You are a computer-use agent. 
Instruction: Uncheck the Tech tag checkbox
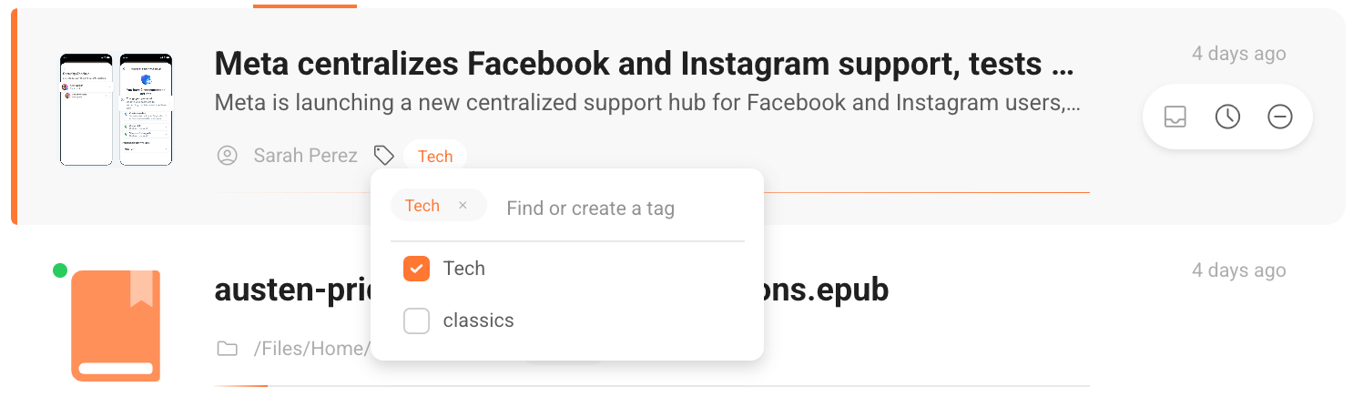pos(416,269)
